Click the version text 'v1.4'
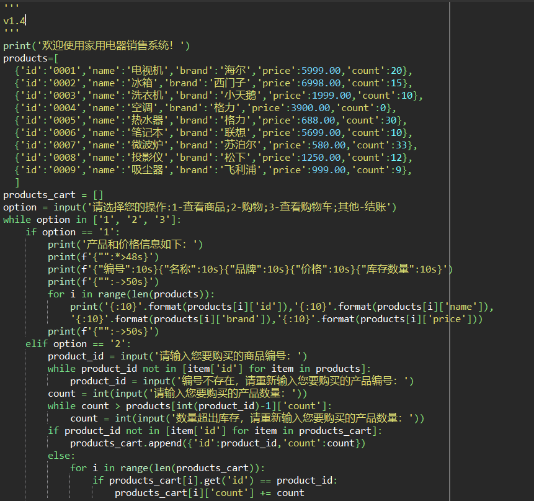Screen dimensions: 534x501 [x=14, y=20]
